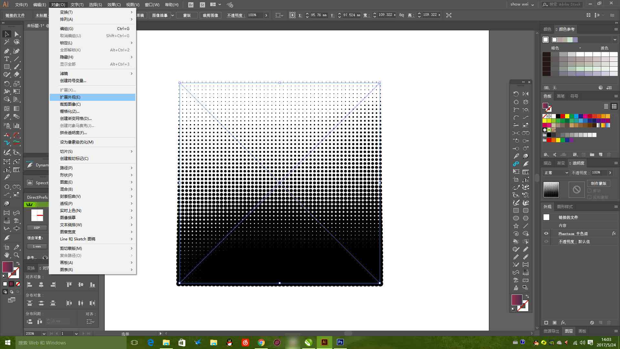Select the Pen tool in sidebar
Image resolution: width=620 pixels, height=349 pixels.
[x=6, y=51]
